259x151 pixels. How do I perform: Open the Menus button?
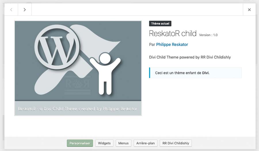123,143
